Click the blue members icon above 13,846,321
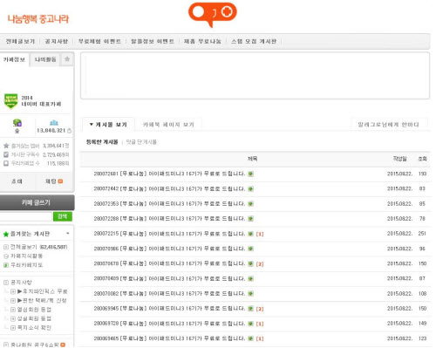 click(x=54, y=122)
